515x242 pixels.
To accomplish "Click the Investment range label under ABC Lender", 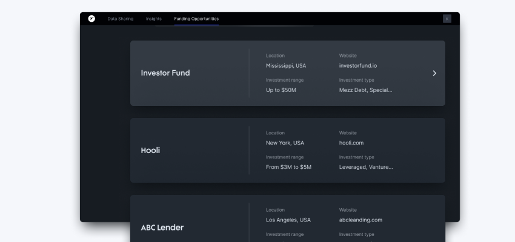I will (x=285, y=235).
